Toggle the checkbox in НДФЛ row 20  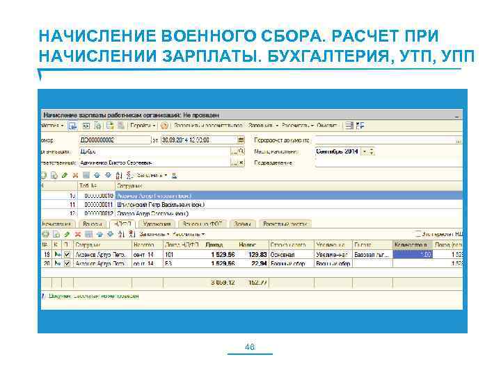pos(67,263)
